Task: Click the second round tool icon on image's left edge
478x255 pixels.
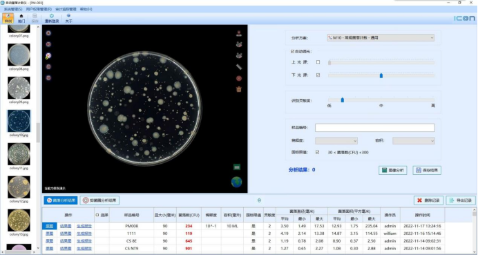Action: (x=48, y=44)
